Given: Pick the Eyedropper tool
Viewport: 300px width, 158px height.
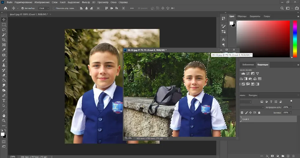Looking at the screenshot, I should coord(4,50).
